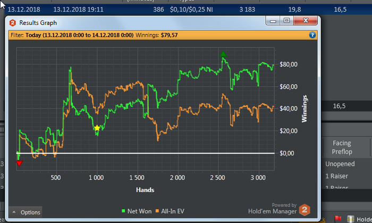Close the Results Graph window
The image size is (372, 223).
click(306, 21)
